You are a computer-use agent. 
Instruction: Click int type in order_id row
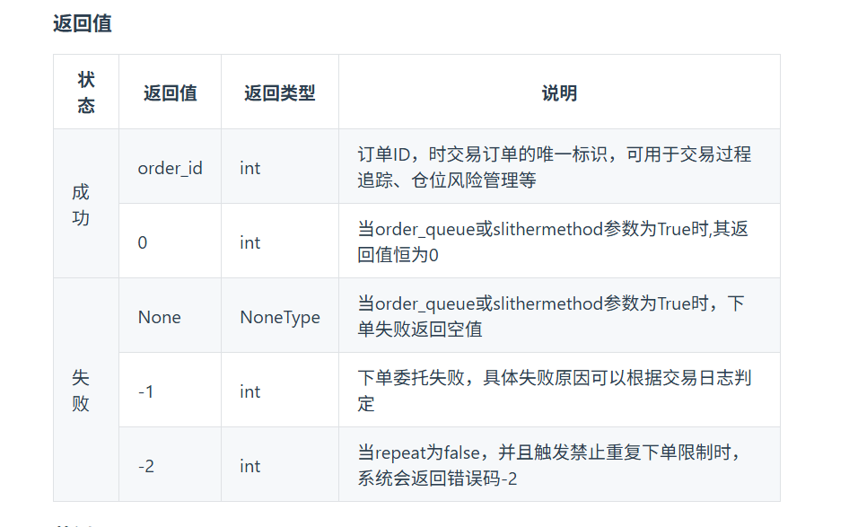[x=249, y=168]
